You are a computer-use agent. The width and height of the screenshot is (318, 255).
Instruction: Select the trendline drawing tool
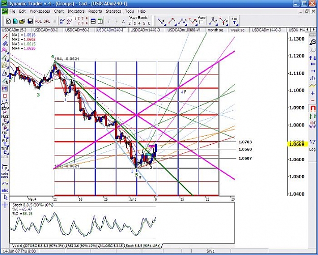coord(5,37)
